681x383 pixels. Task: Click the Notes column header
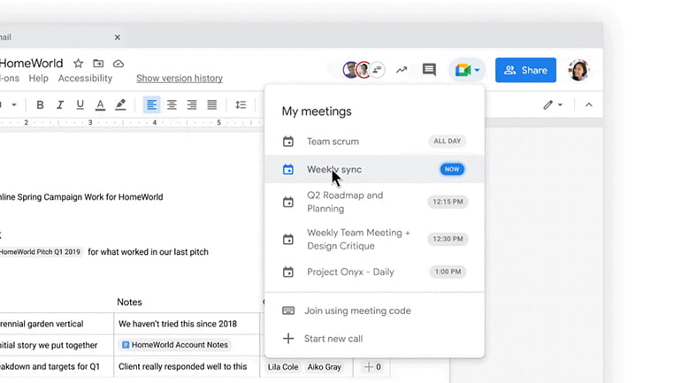coord(129,303)
